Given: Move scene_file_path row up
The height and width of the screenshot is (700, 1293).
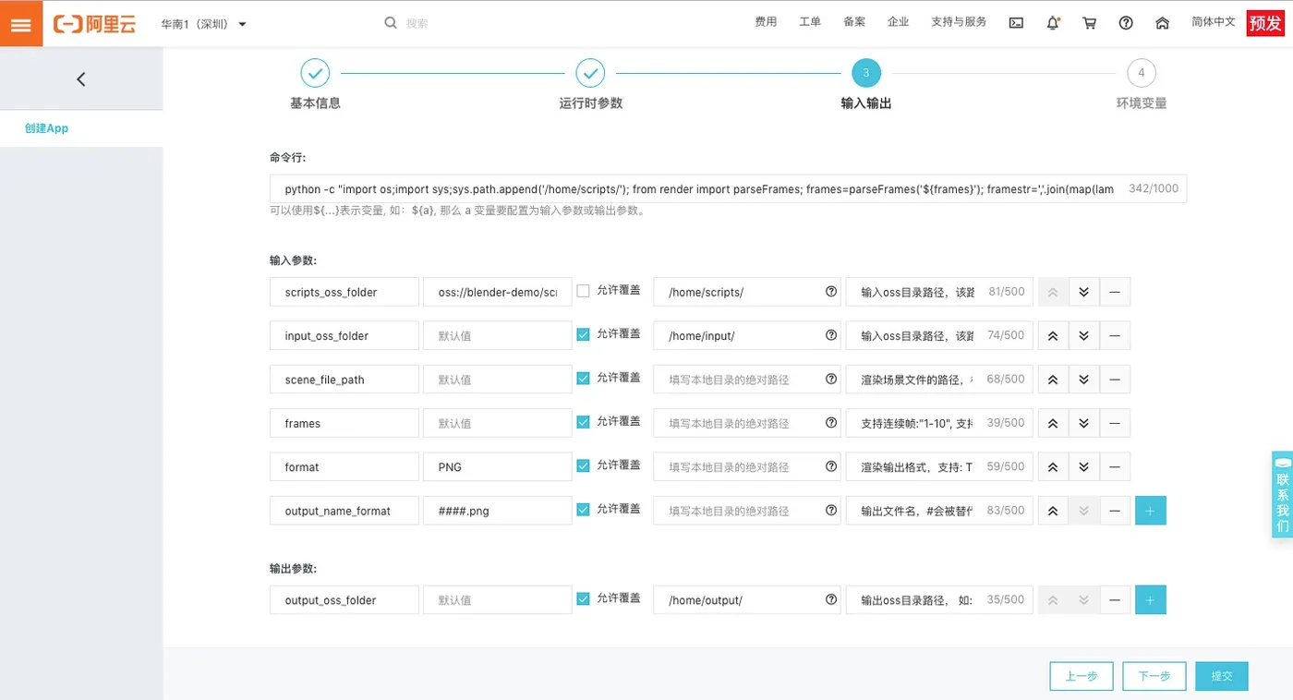Looking at the screenshot, I should (1053, 380).
